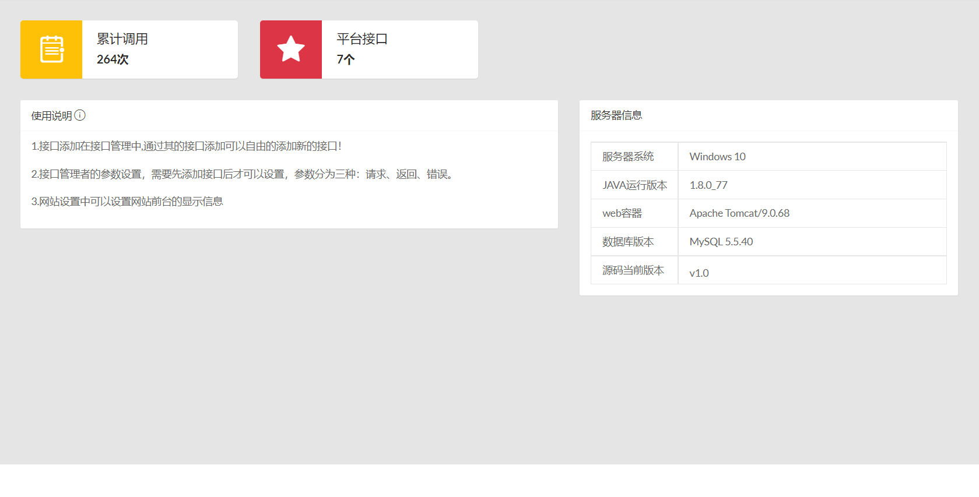
Task: Click the Windows 10 value cell
Action: 812,157
